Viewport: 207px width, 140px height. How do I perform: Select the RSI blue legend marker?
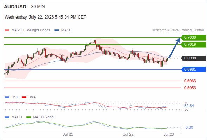(7, 97)
